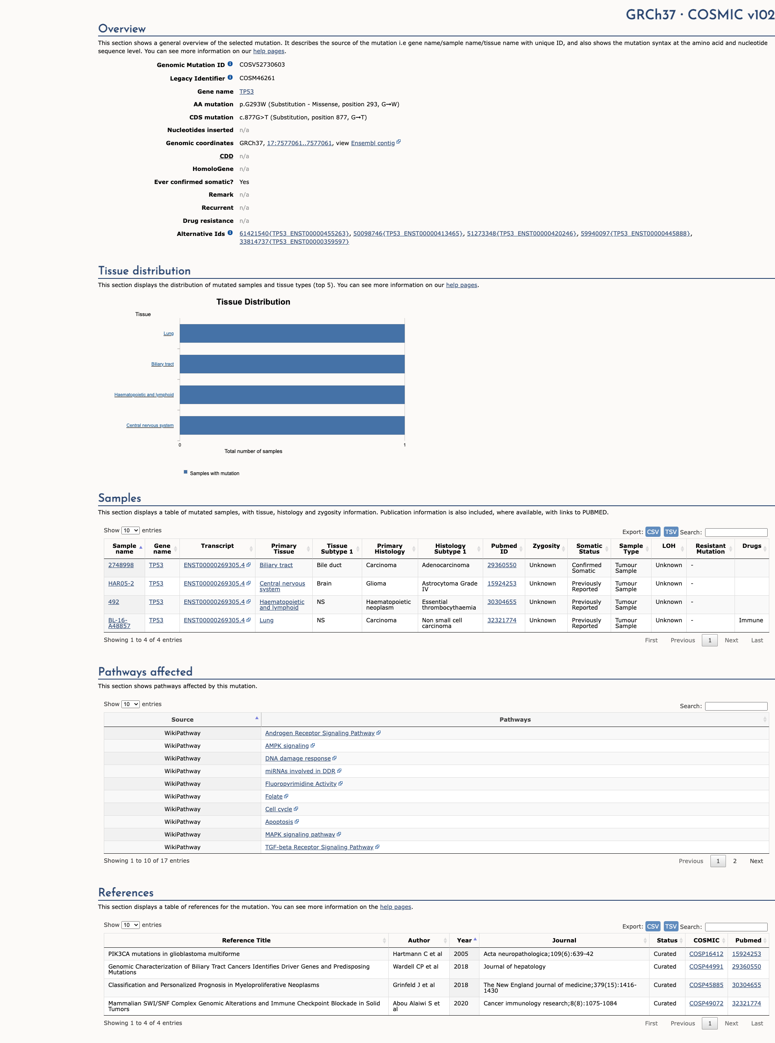Click Next in Samples table pagination
Image resolution: width=775 pixels, height=1043 pixels.
click(x=731, y=640)
